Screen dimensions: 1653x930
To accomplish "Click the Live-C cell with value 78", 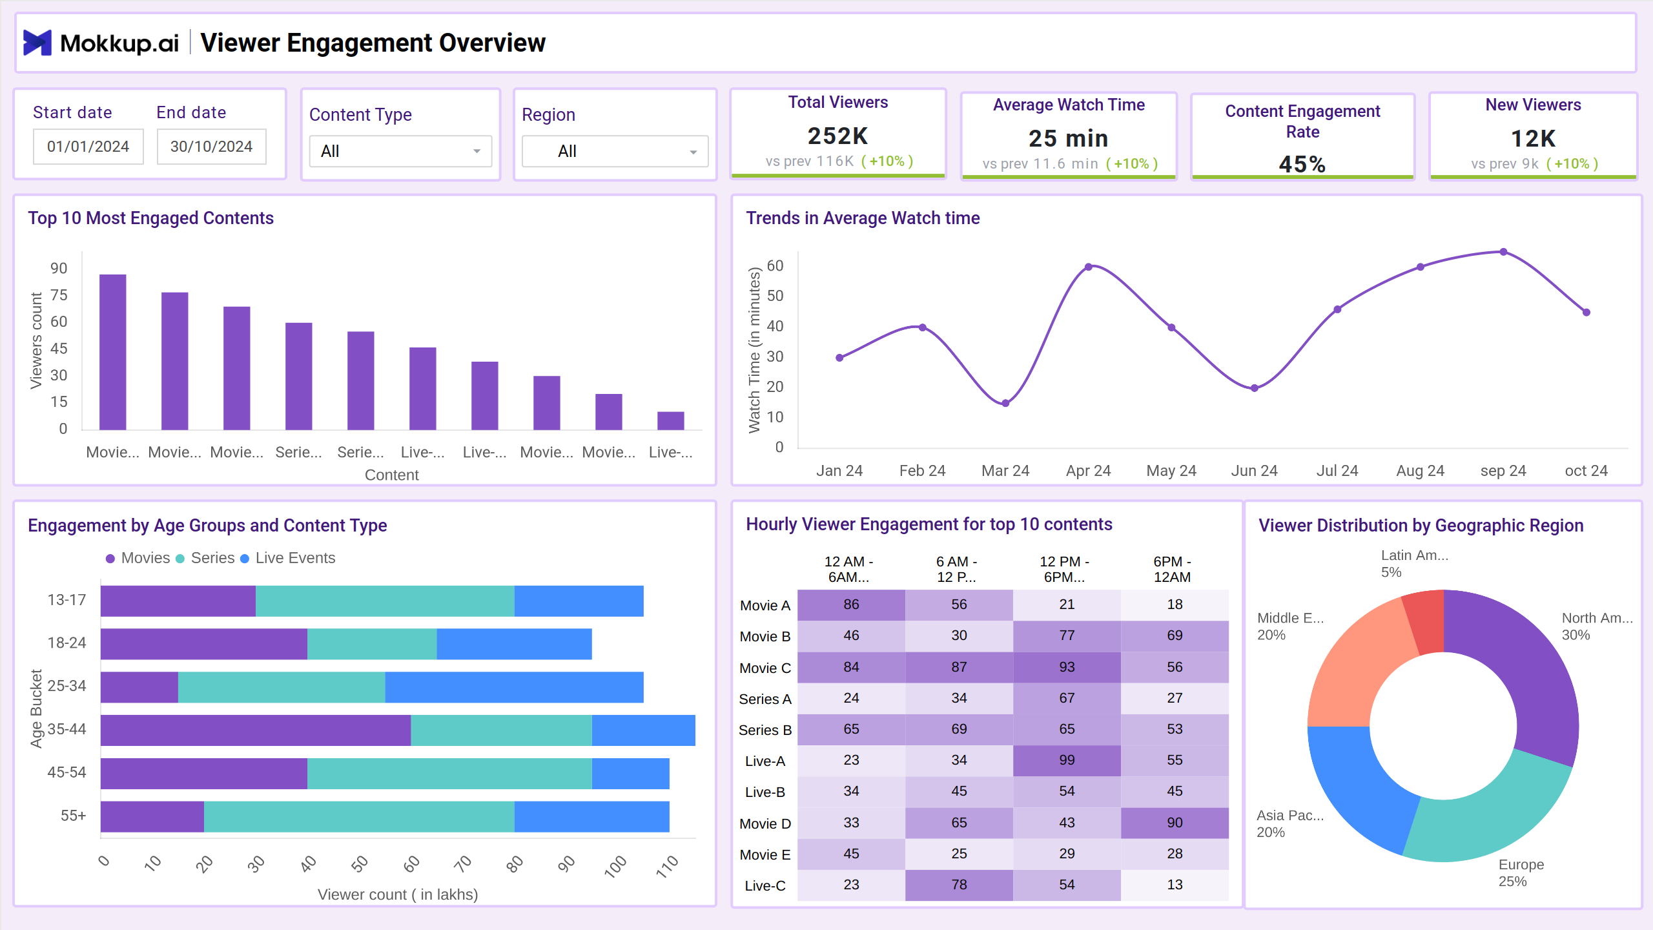I will click(x=959, y=885).
